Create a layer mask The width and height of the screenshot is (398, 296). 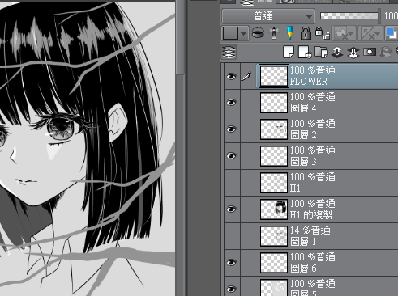tap(370, 52)
